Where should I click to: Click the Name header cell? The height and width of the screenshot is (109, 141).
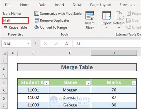70,82
